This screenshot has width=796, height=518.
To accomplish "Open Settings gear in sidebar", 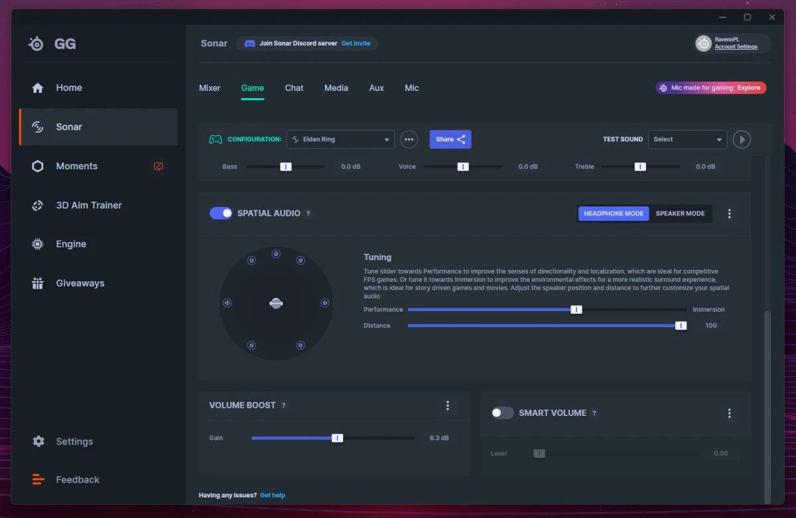I will (38, 442).
